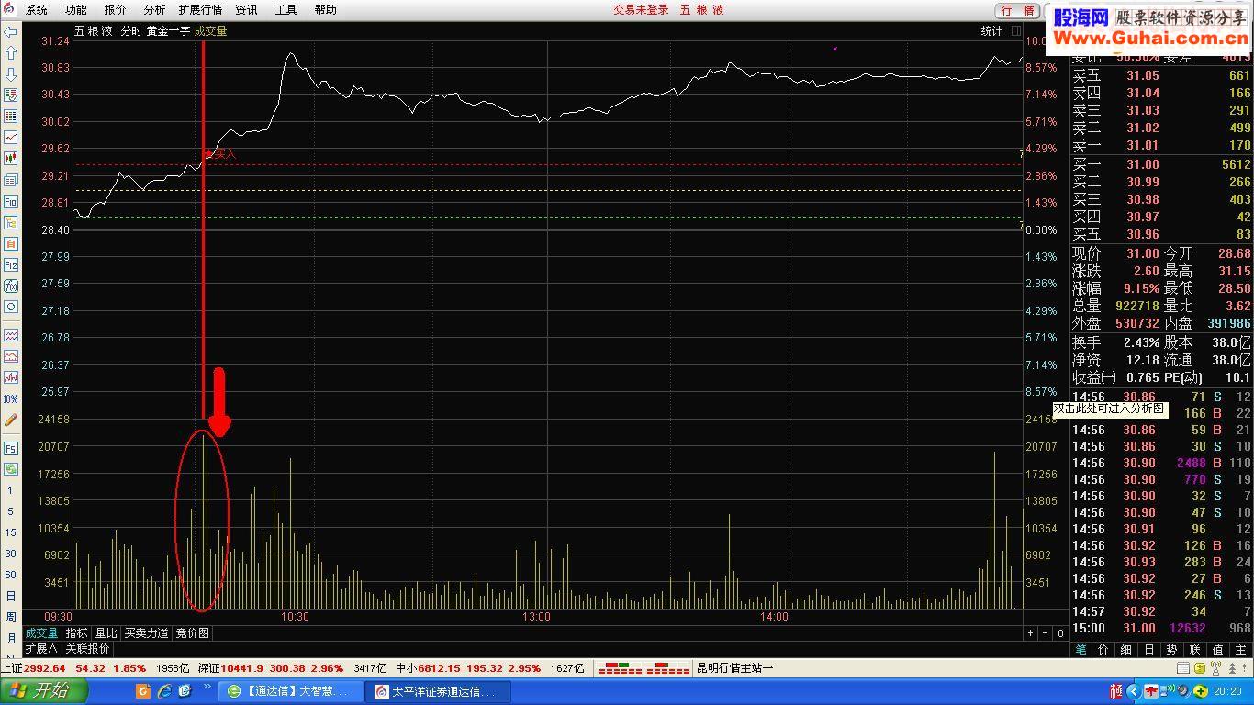This screenshot has width=1254, height=705.
Task: Open the 工具 menu
Action: 286,10
